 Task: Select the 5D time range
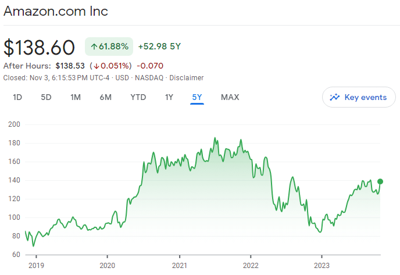click(x=46, y=97)
